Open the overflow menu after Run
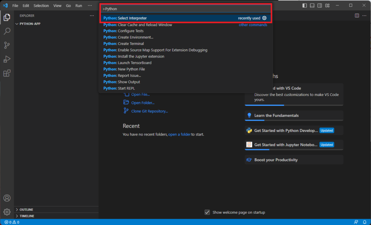The height and width of the screenshot is (225, 371). 90,5
